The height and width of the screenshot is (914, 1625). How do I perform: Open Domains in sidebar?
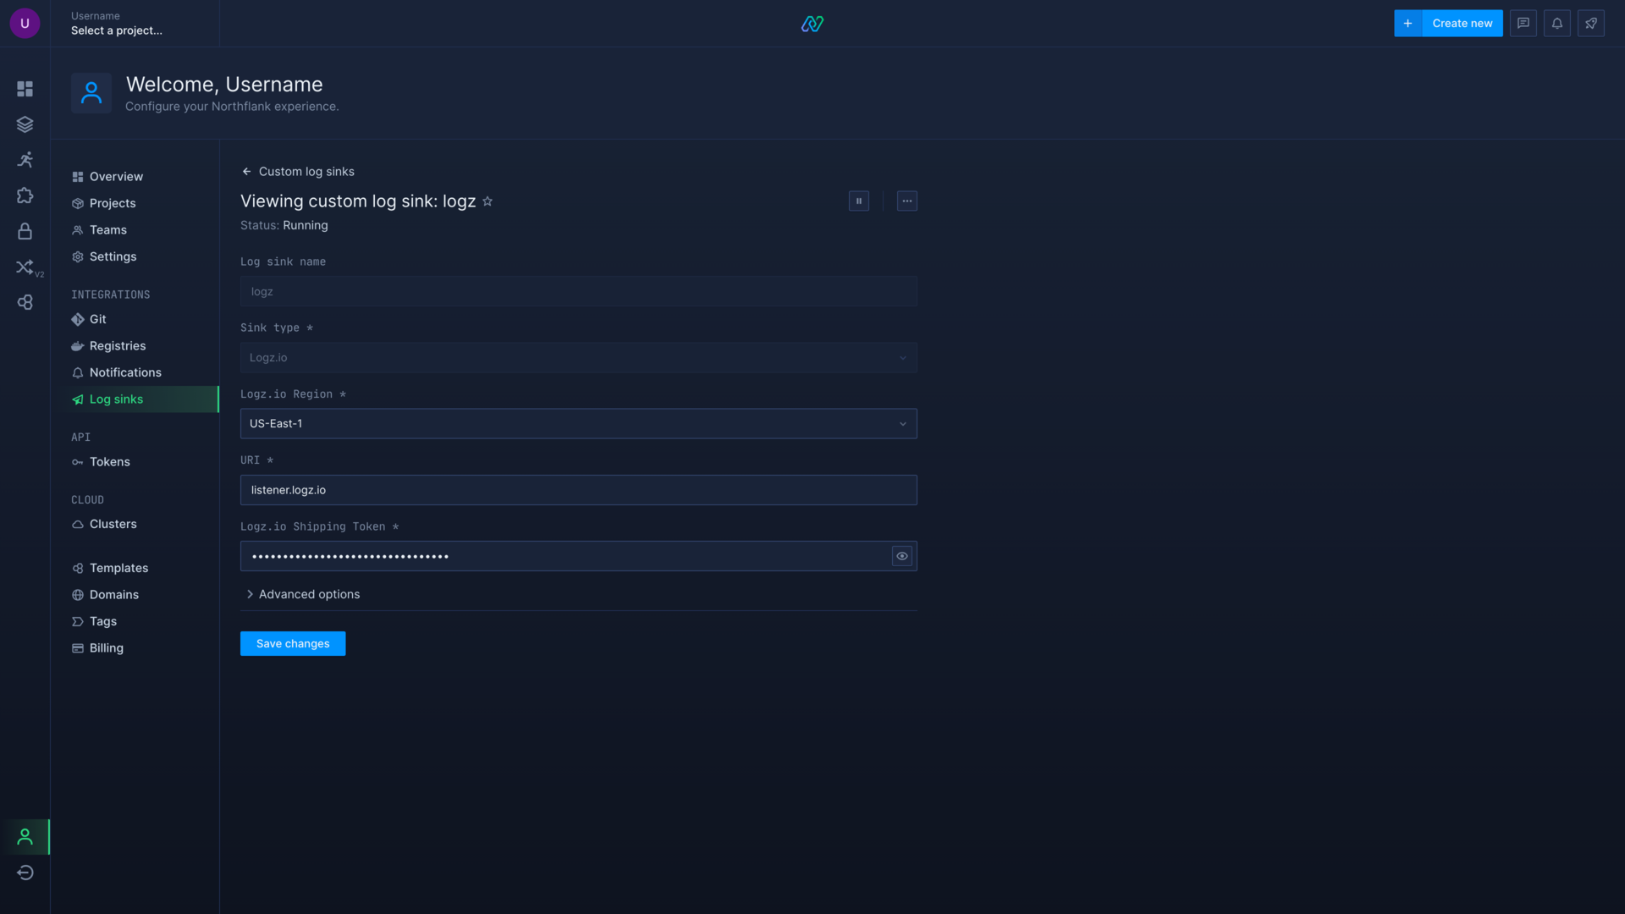106,595
